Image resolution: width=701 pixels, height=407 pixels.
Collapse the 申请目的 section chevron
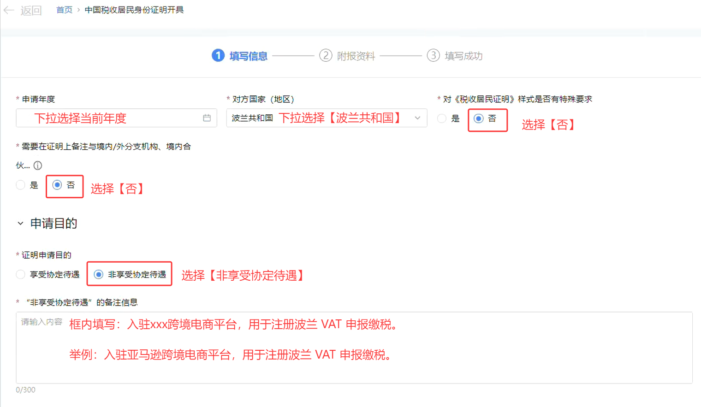[20, 224]
